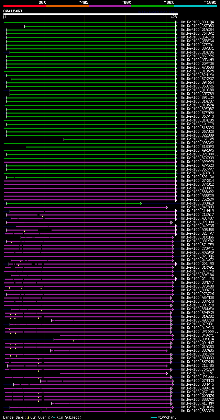Select the UniRef100_Q2JJI8 entry
Viewport: 220px width, 420px height.
[x=197, y=279]
